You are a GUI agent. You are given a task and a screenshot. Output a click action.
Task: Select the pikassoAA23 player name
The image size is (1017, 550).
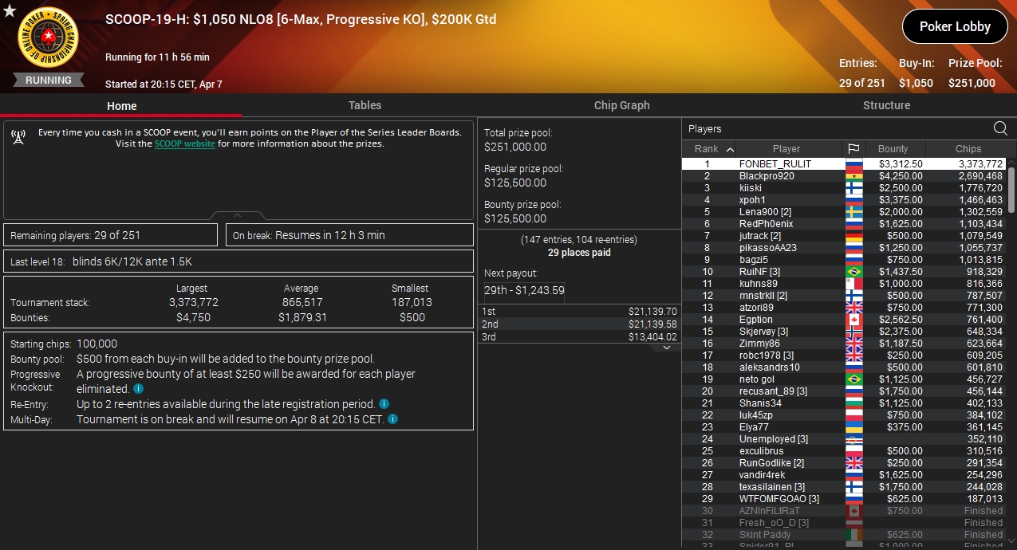[x=767, y=248]
